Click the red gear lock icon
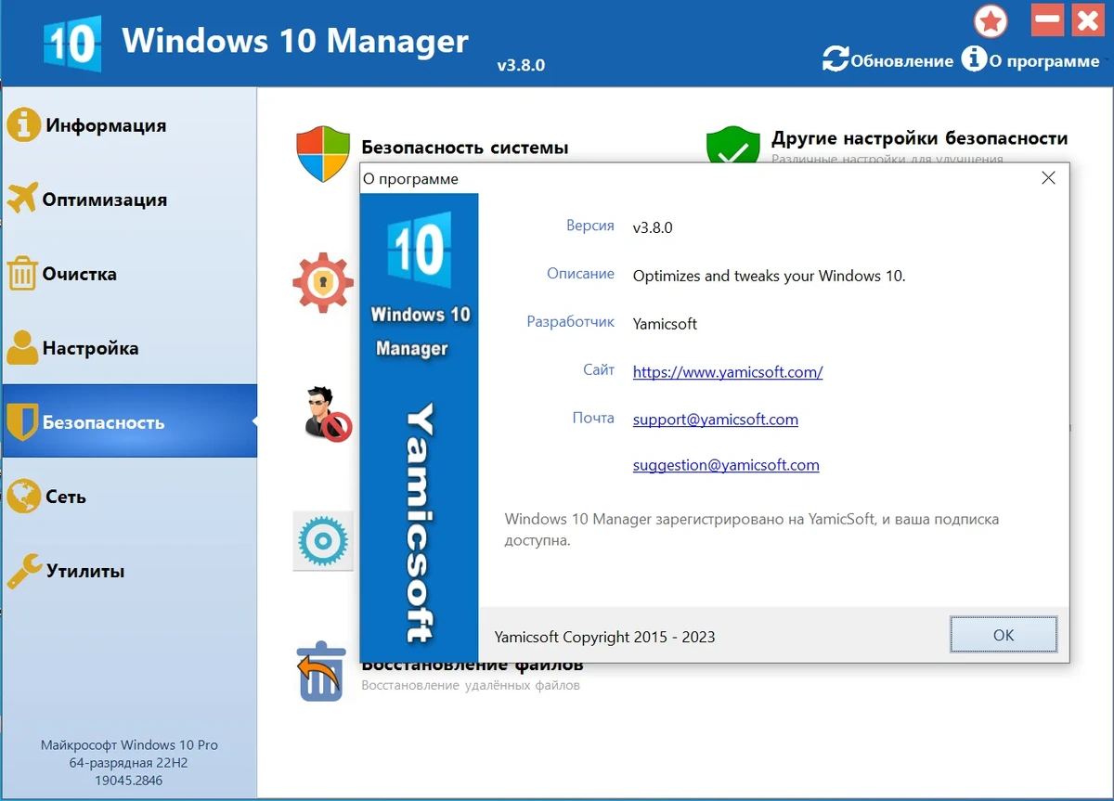 [x=323, y=281]
